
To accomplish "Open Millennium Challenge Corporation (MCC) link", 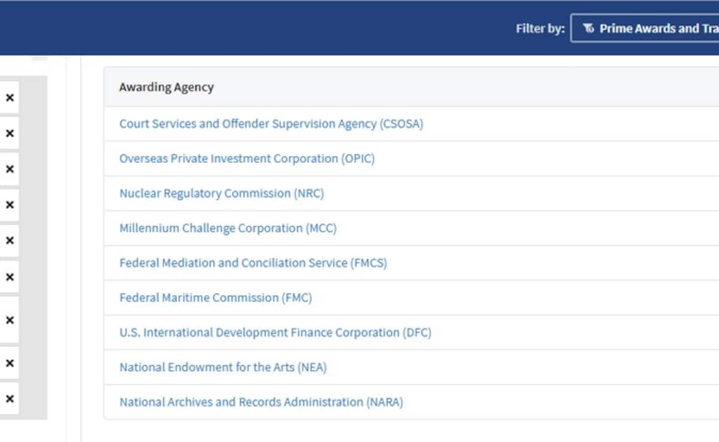I will (x=228, y=228).
